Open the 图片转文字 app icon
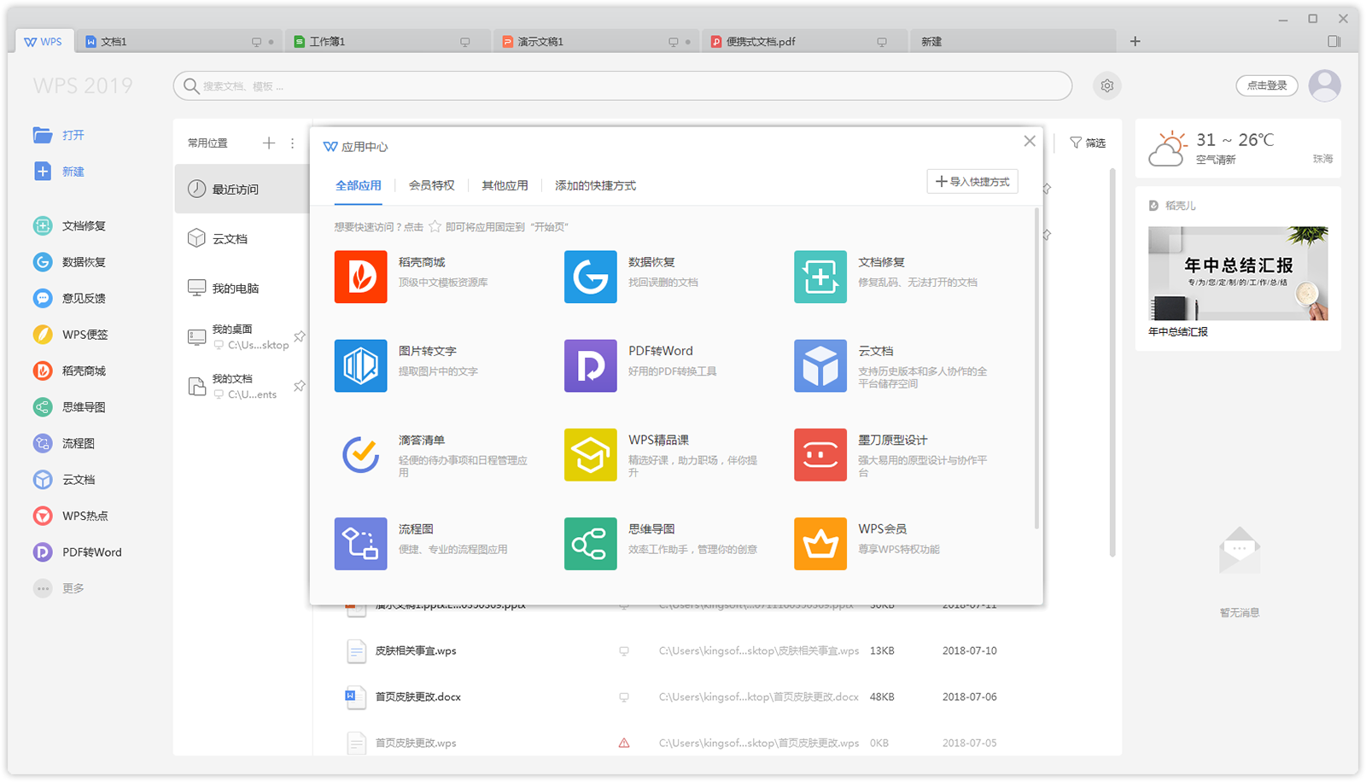The height and width of the screenshot is (782, 1366). tap(360, 365)
